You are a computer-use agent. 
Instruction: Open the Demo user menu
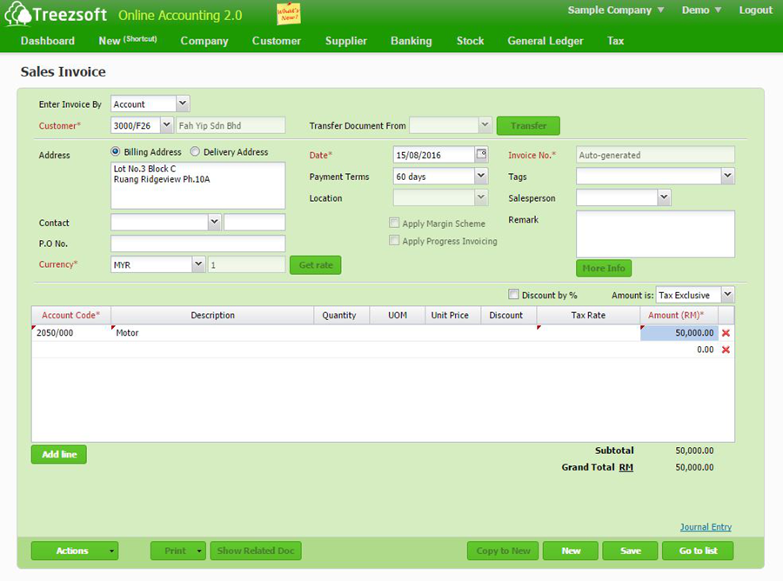(x=701, y=10)
